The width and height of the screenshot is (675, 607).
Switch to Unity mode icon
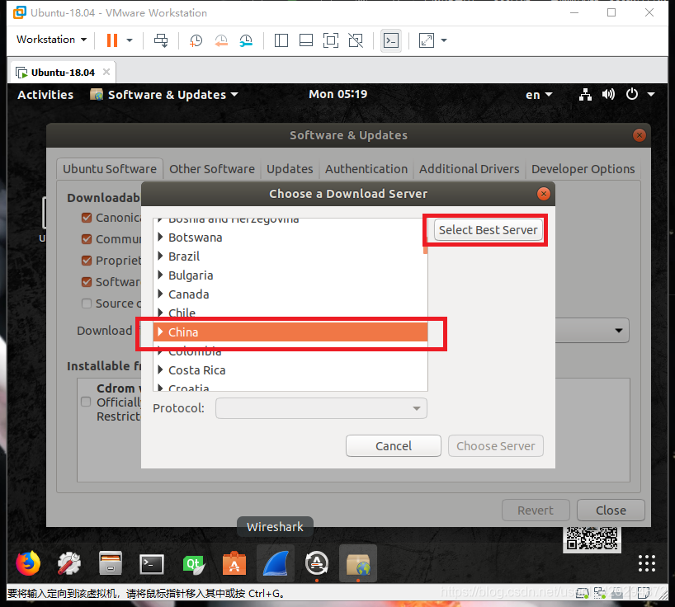coord(356,40)
